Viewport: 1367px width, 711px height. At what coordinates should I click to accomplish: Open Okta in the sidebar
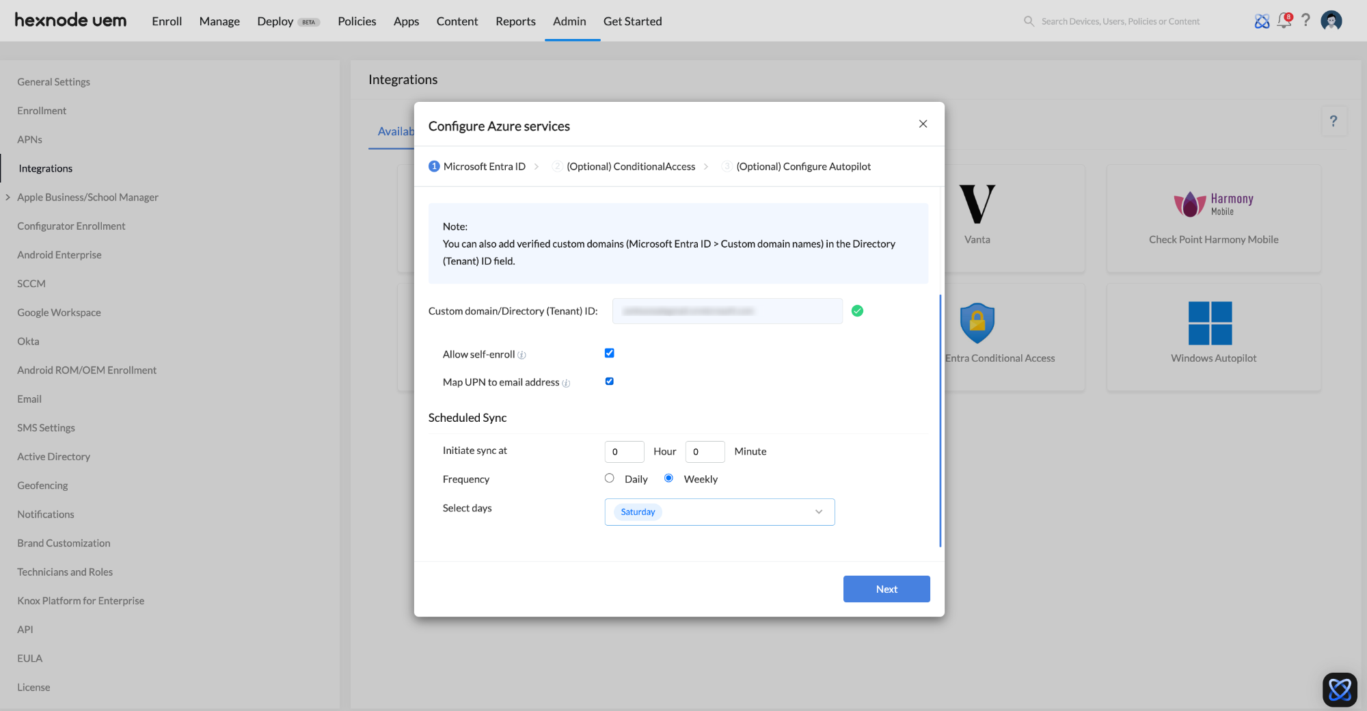click(28, 341)
